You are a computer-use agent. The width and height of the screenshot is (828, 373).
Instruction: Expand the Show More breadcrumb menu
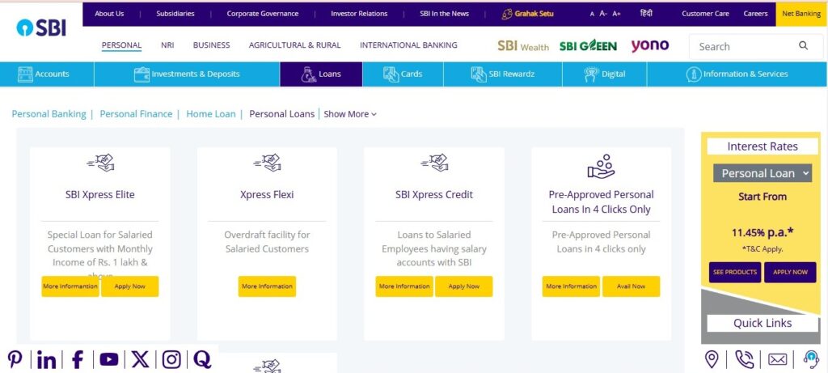tap(350, 114)
